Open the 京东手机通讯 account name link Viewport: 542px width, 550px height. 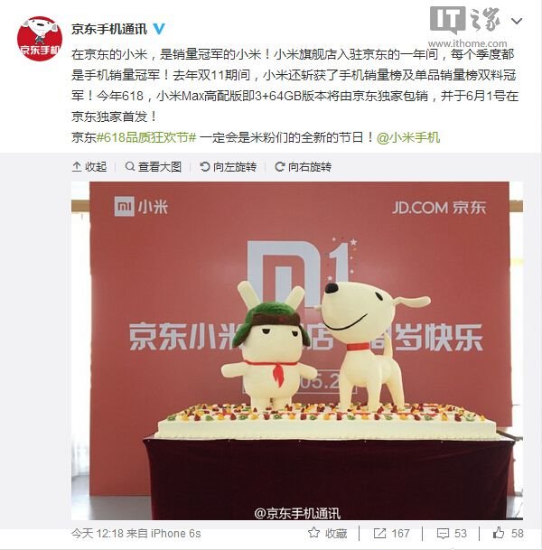(109, 29)
